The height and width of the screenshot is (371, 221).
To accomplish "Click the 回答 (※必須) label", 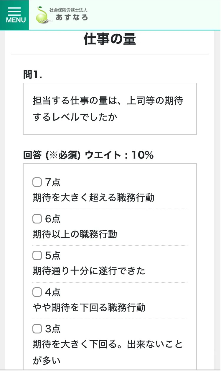I will [x=52, y=155].
